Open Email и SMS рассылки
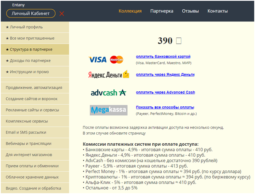The height and width of the screenshot is (194, 255). pos(35,133)
